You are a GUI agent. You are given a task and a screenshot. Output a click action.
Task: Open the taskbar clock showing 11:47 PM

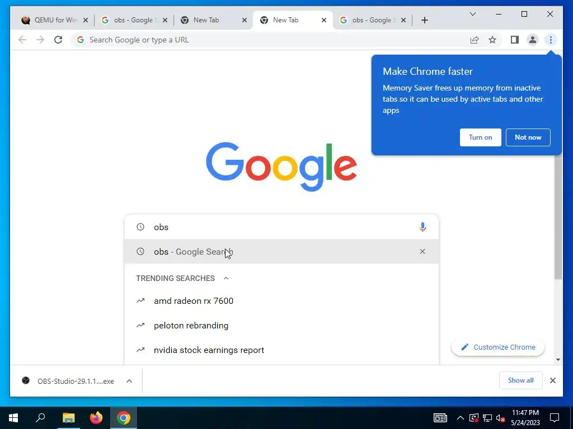[525, 418]
